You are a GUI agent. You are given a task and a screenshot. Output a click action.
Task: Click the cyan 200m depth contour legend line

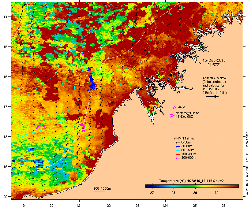point(99,191)
